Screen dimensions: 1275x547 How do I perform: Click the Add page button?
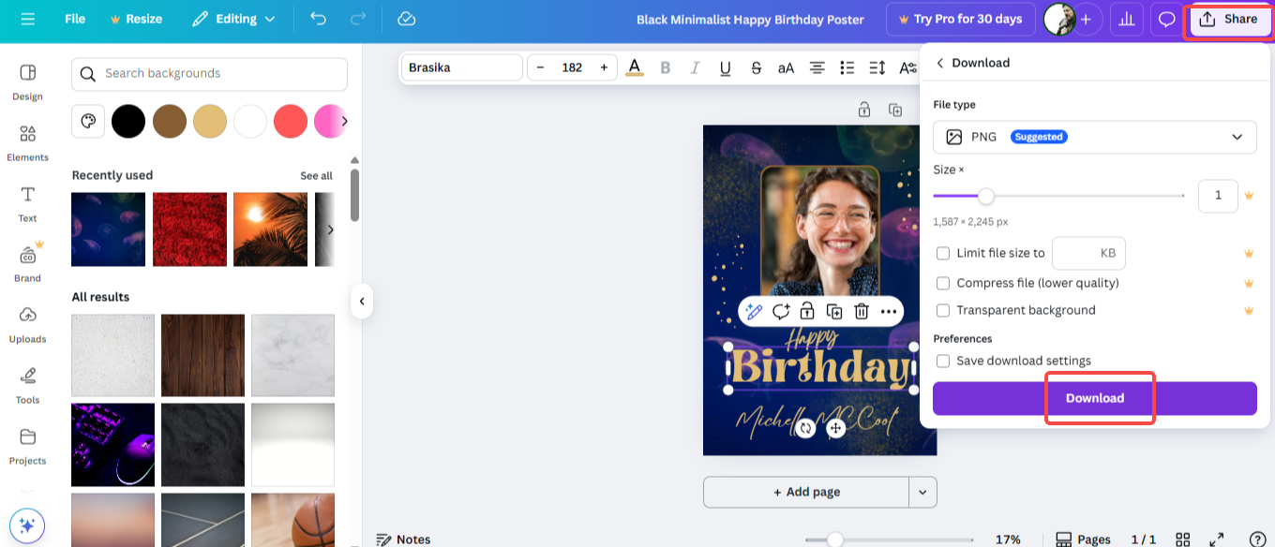[806, 492]
